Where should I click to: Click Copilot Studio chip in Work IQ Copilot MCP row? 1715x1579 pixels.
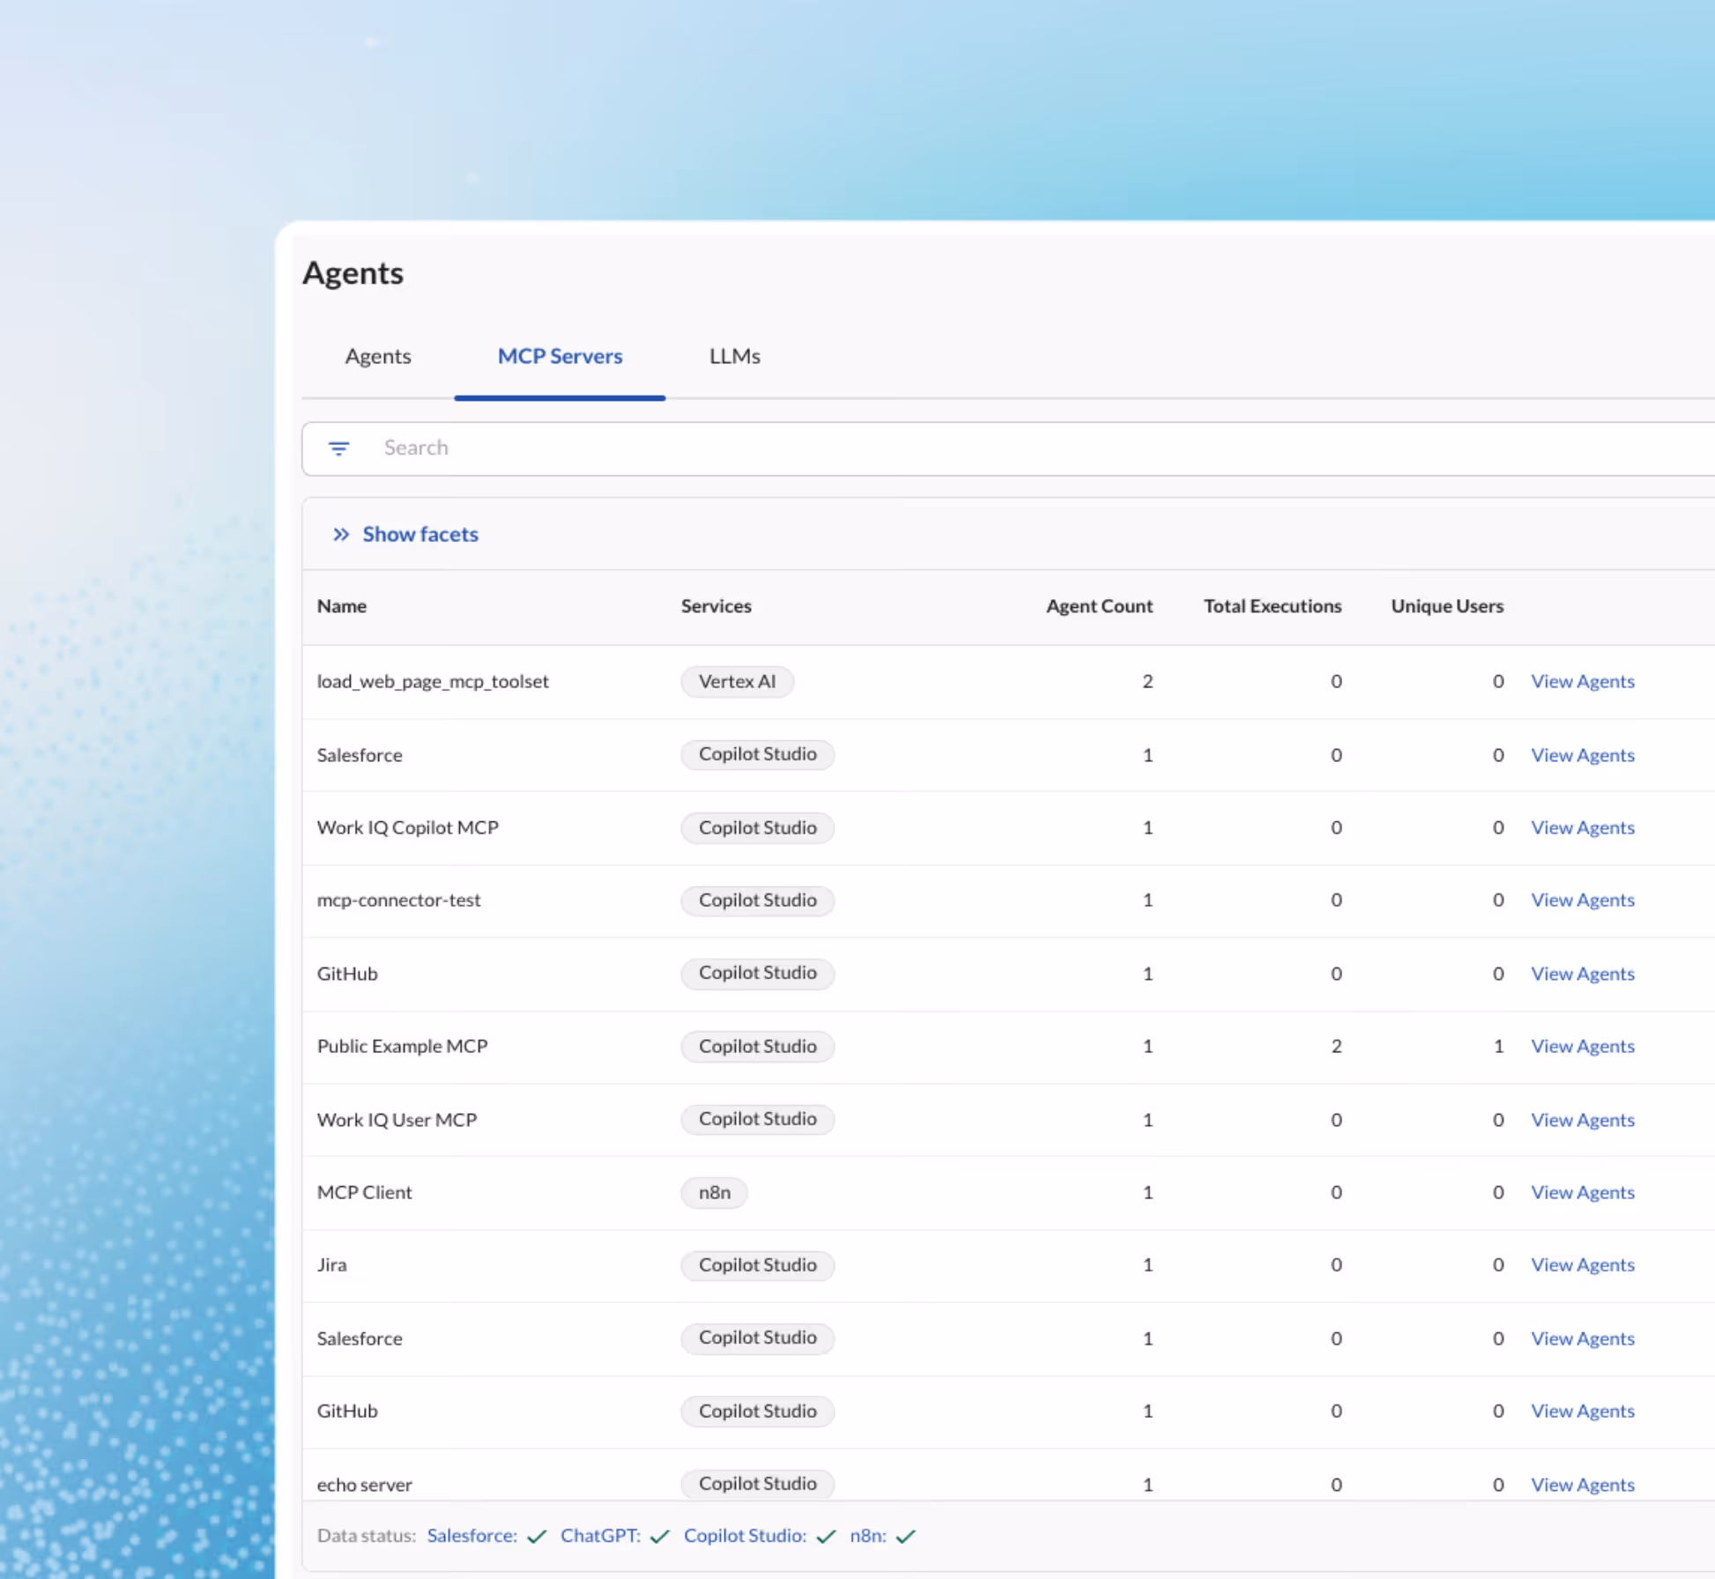point(757,827)
